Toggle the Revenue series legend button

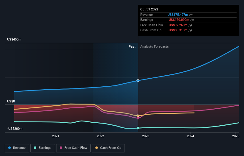[17, 148]
